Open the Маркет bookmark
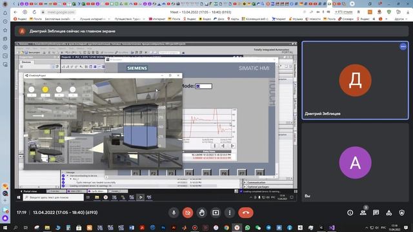This screenshot has height=232, width=413. [279, 19]
